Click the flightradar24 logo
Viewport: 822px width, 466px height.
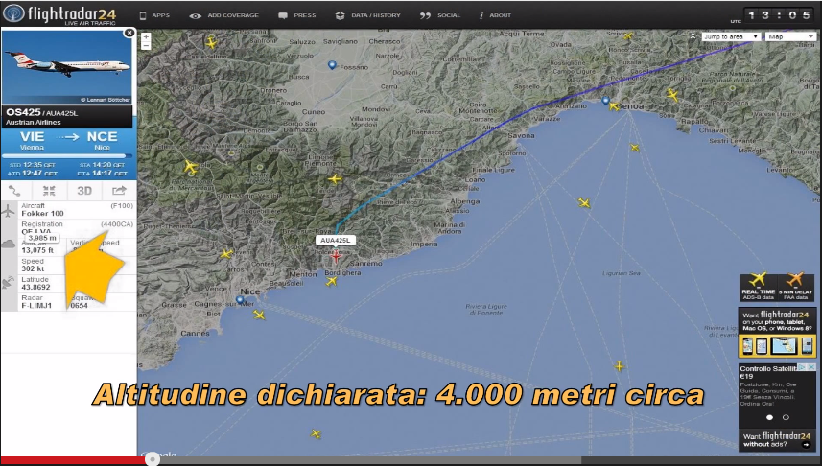click(59, 13)
